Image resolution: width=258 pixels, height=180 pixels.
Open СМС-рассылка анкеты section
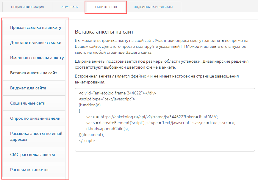click(32, 154)
